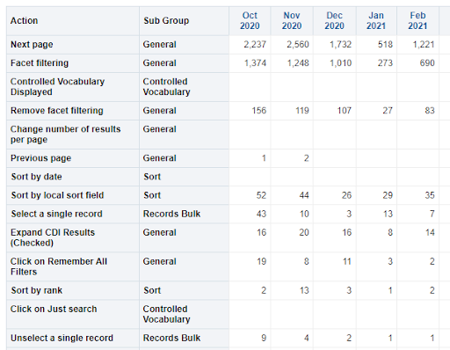The height and width of the screenshot is (350, 450).
Task: Click Jan 2021 value 13 for Select a single record
Action: tap(388, 214)
